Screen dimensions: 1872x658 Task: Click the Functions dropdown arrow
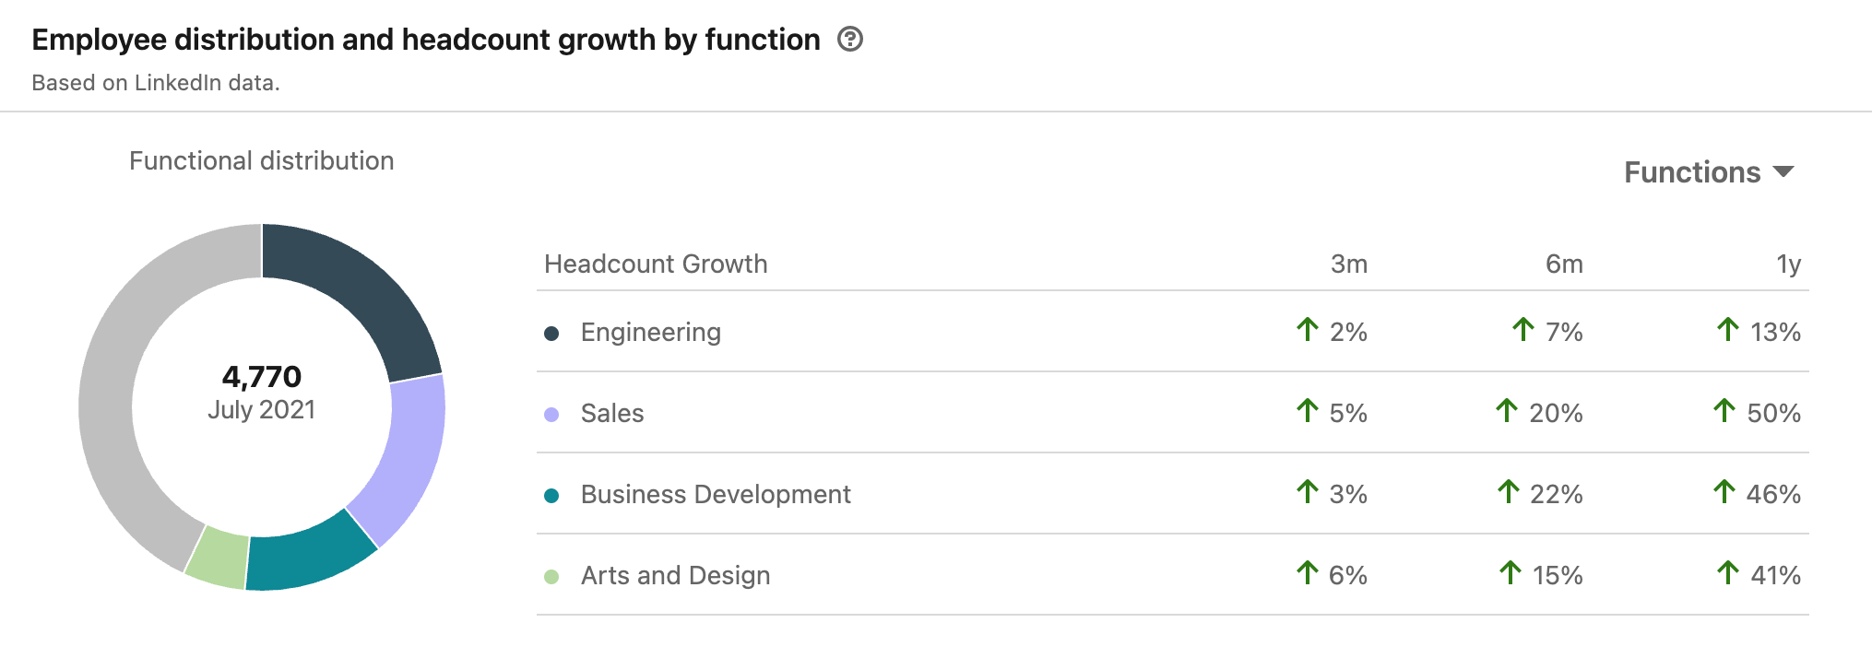(1783, 172)
